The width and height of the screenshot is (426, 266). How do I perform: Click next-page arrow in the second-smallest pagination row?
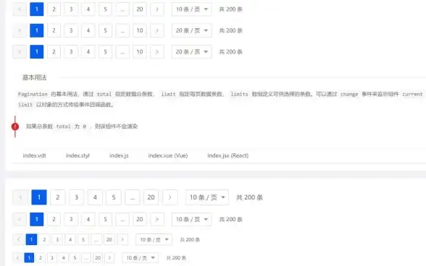(x=122, y=239)
